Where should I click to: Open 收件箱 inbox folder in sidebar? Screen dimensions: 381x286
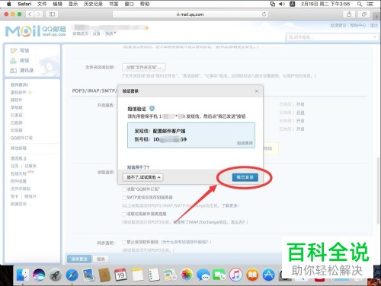coord(19,84)
